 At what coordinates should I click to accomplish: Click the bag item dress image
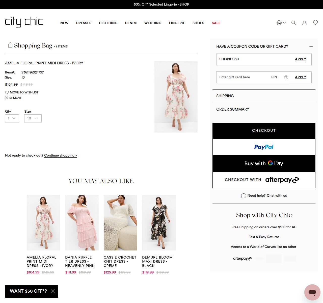tap(176, 97)
